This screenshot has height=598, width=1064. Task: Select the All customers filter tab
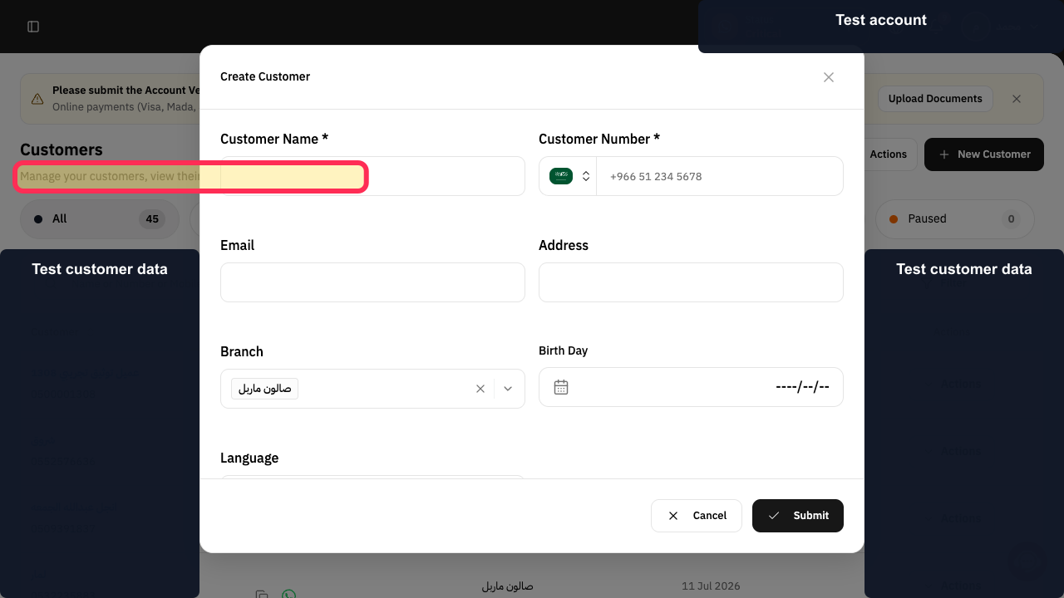coord(100,219)
